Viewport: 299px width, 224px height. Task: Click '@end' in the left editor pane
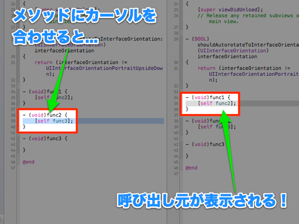pyautogui.click(x=28, y=162)
